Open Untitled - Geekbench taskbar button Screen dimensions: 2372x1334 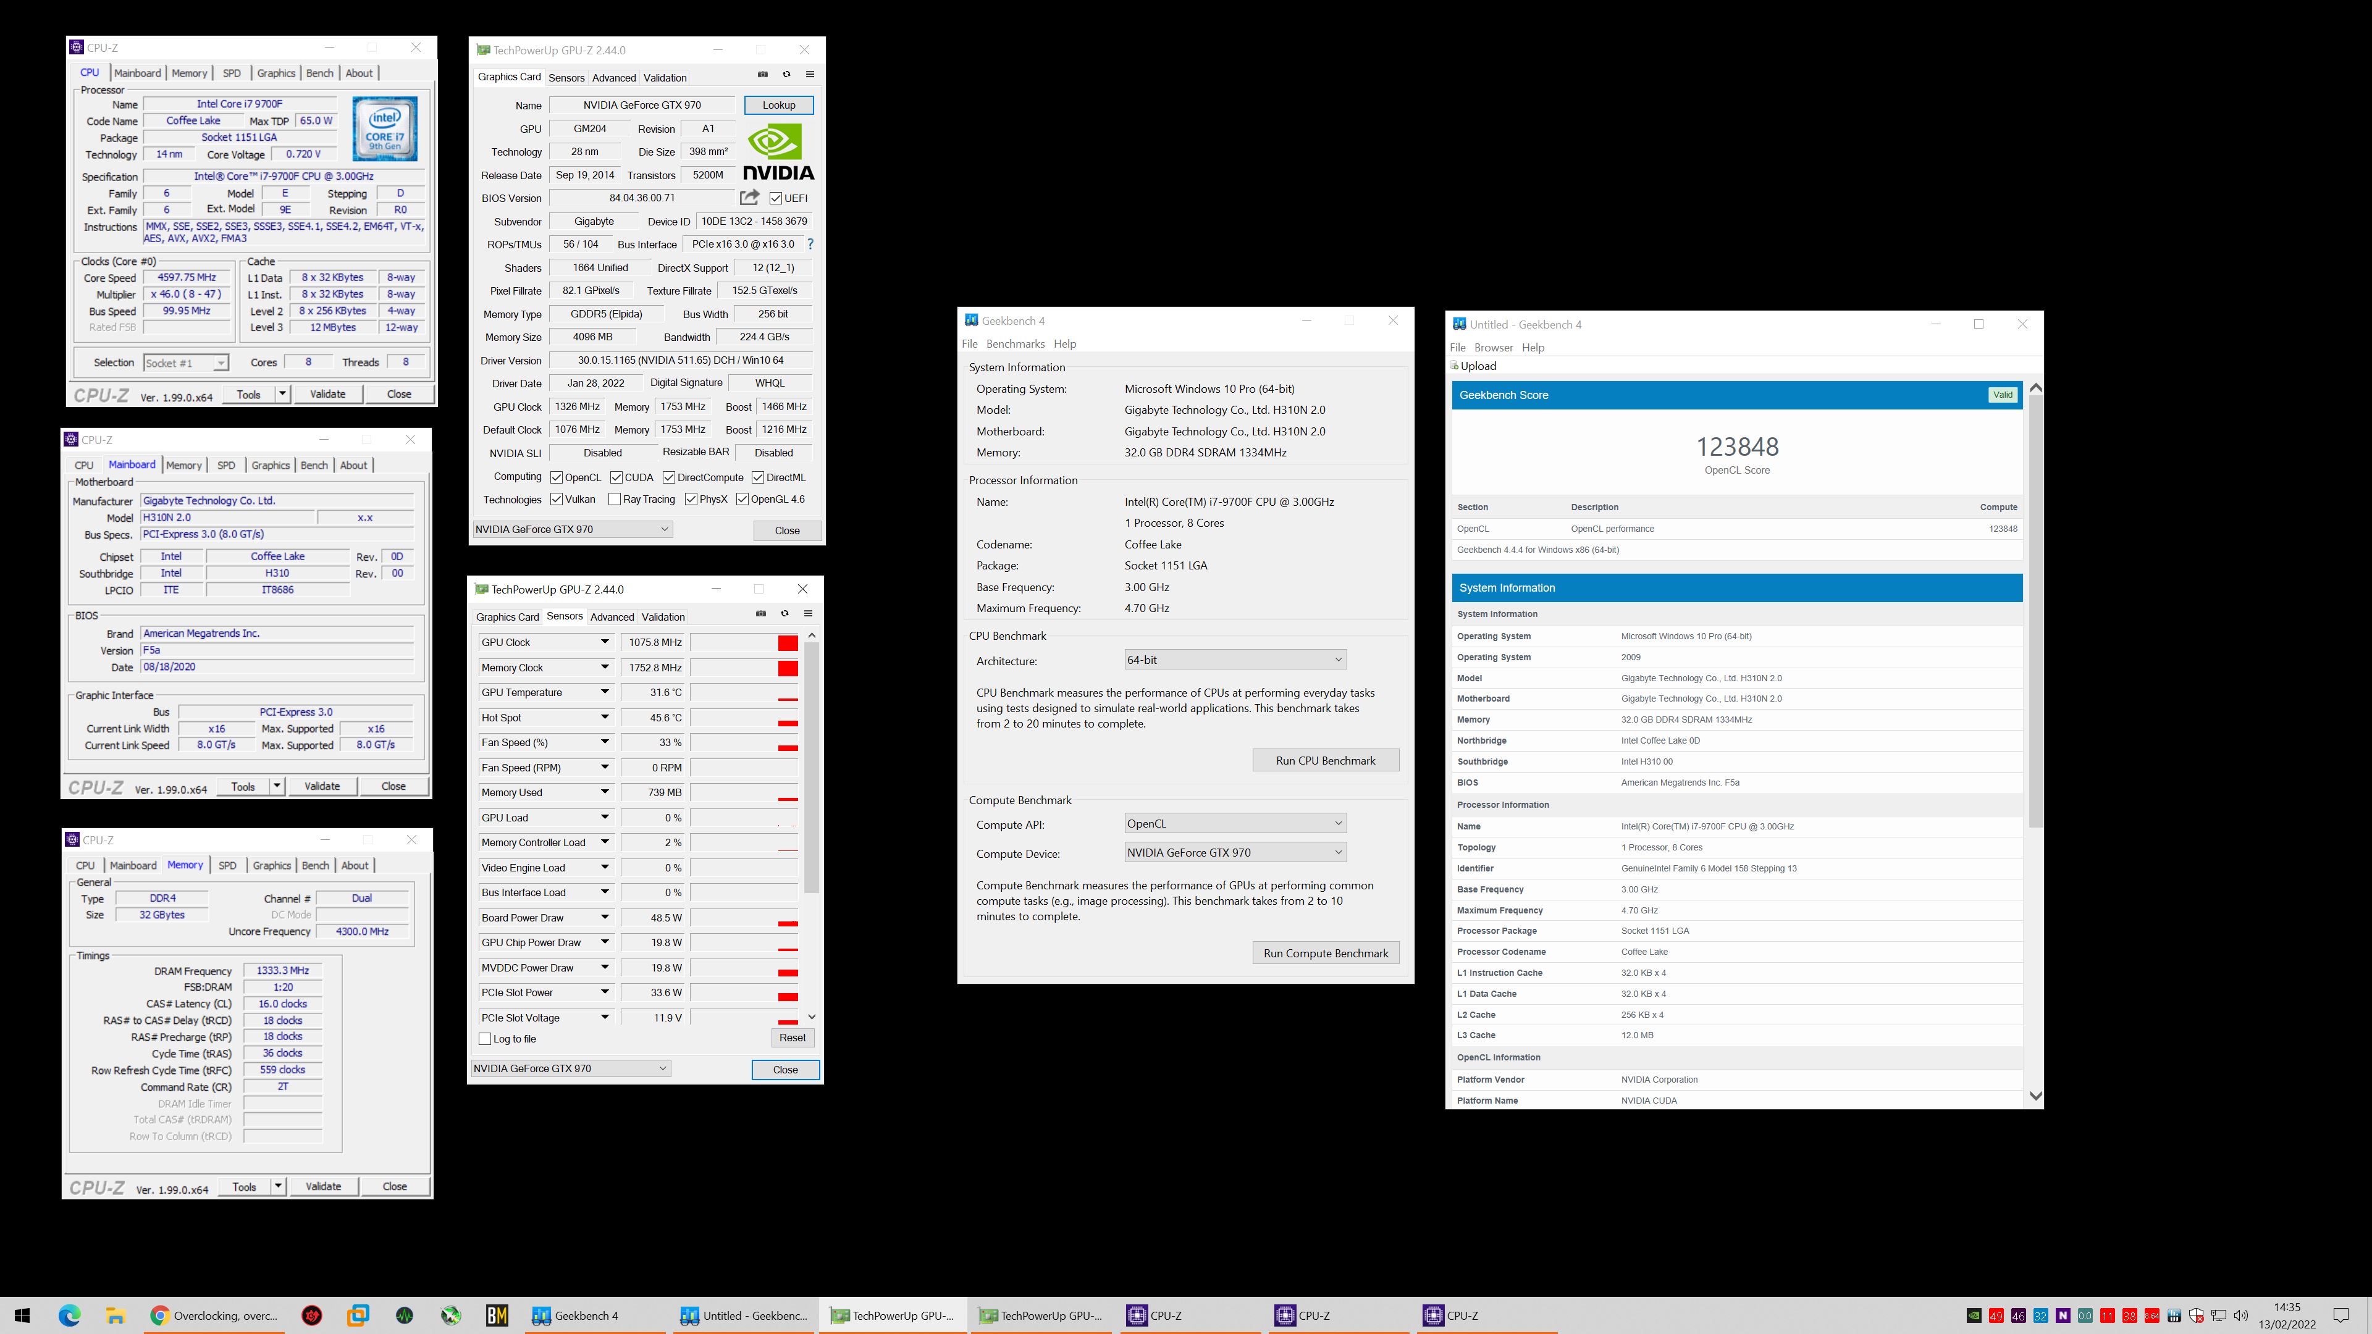coord(744,1315)
